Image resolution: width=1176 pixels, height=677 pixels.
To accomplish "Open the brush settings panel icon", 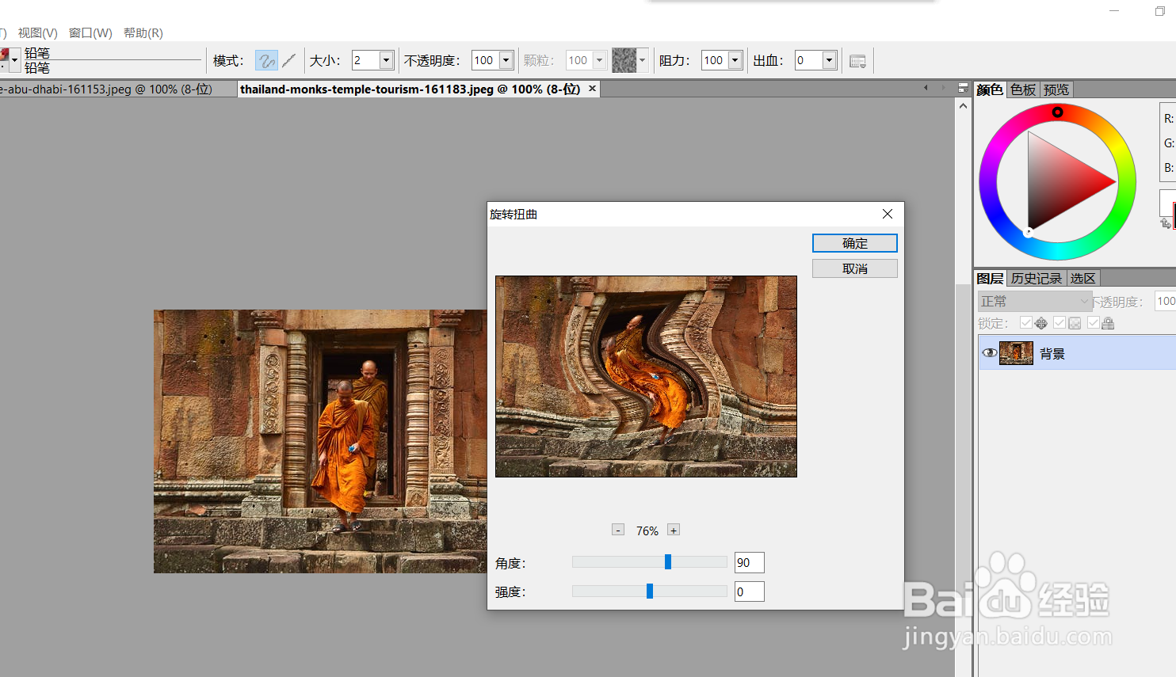I will click(x=857, y=61).
